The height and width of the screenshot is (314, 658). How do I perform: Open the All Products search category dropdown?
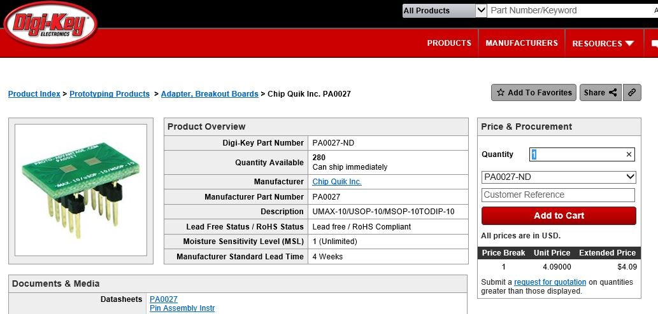pos(445,10)
